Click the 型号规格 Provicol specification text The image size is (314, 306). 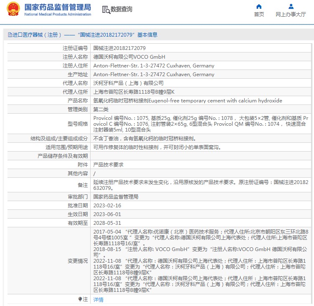coord(201,124)
